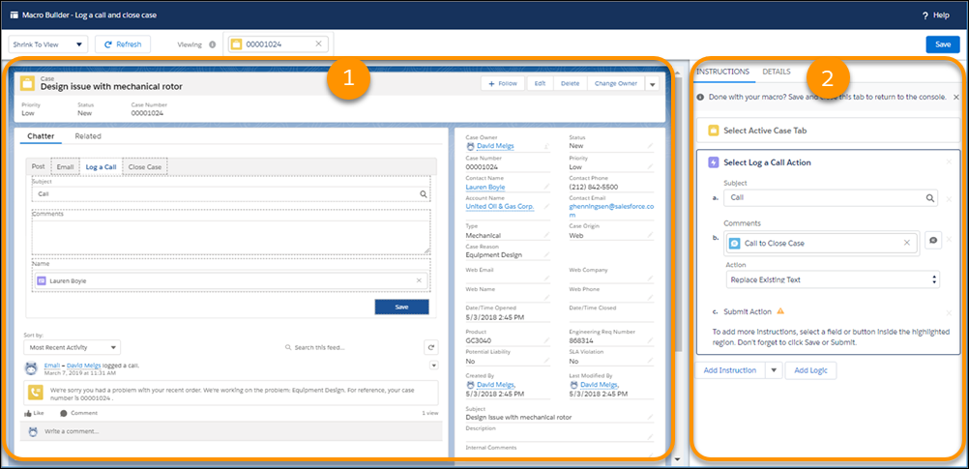
Task: Click the Help question mark icon
Action: point(925,15)
